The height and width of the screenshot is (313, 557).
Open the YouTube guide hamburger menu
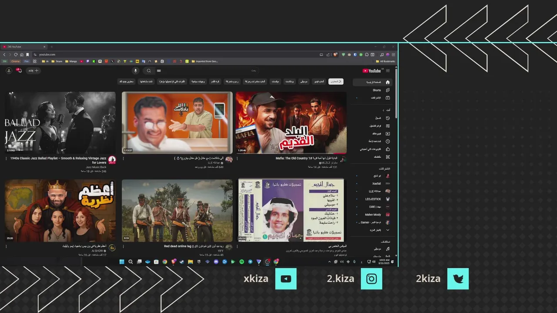click(388, 71)
